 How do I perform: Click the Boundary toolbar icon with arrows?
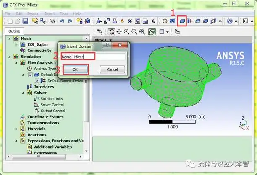point(190,21)
